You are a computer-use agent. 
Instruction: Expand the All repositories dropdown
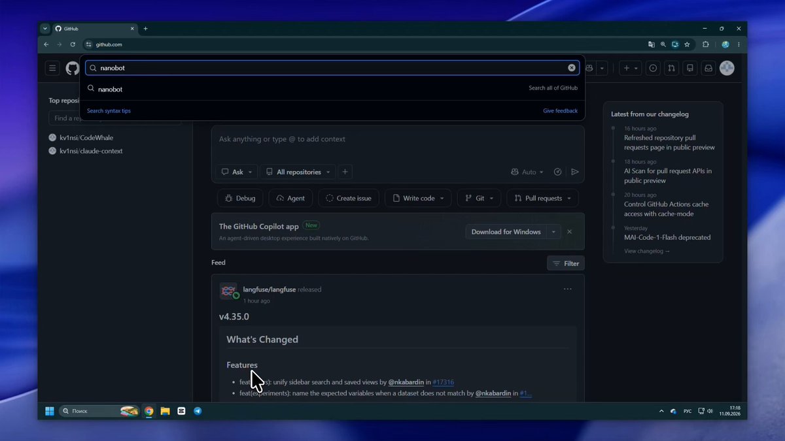298,172
